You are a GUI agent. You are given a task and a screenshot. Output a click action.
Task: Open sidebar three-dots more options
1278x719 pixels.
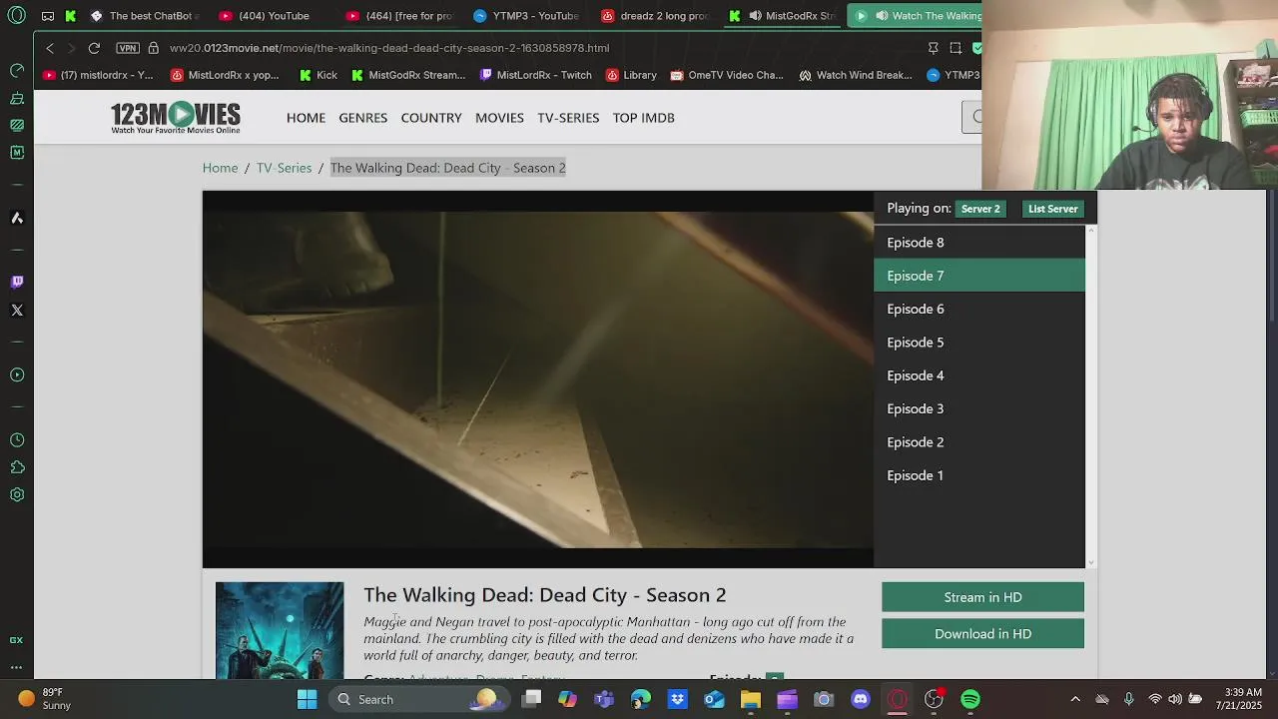(17, 667)
